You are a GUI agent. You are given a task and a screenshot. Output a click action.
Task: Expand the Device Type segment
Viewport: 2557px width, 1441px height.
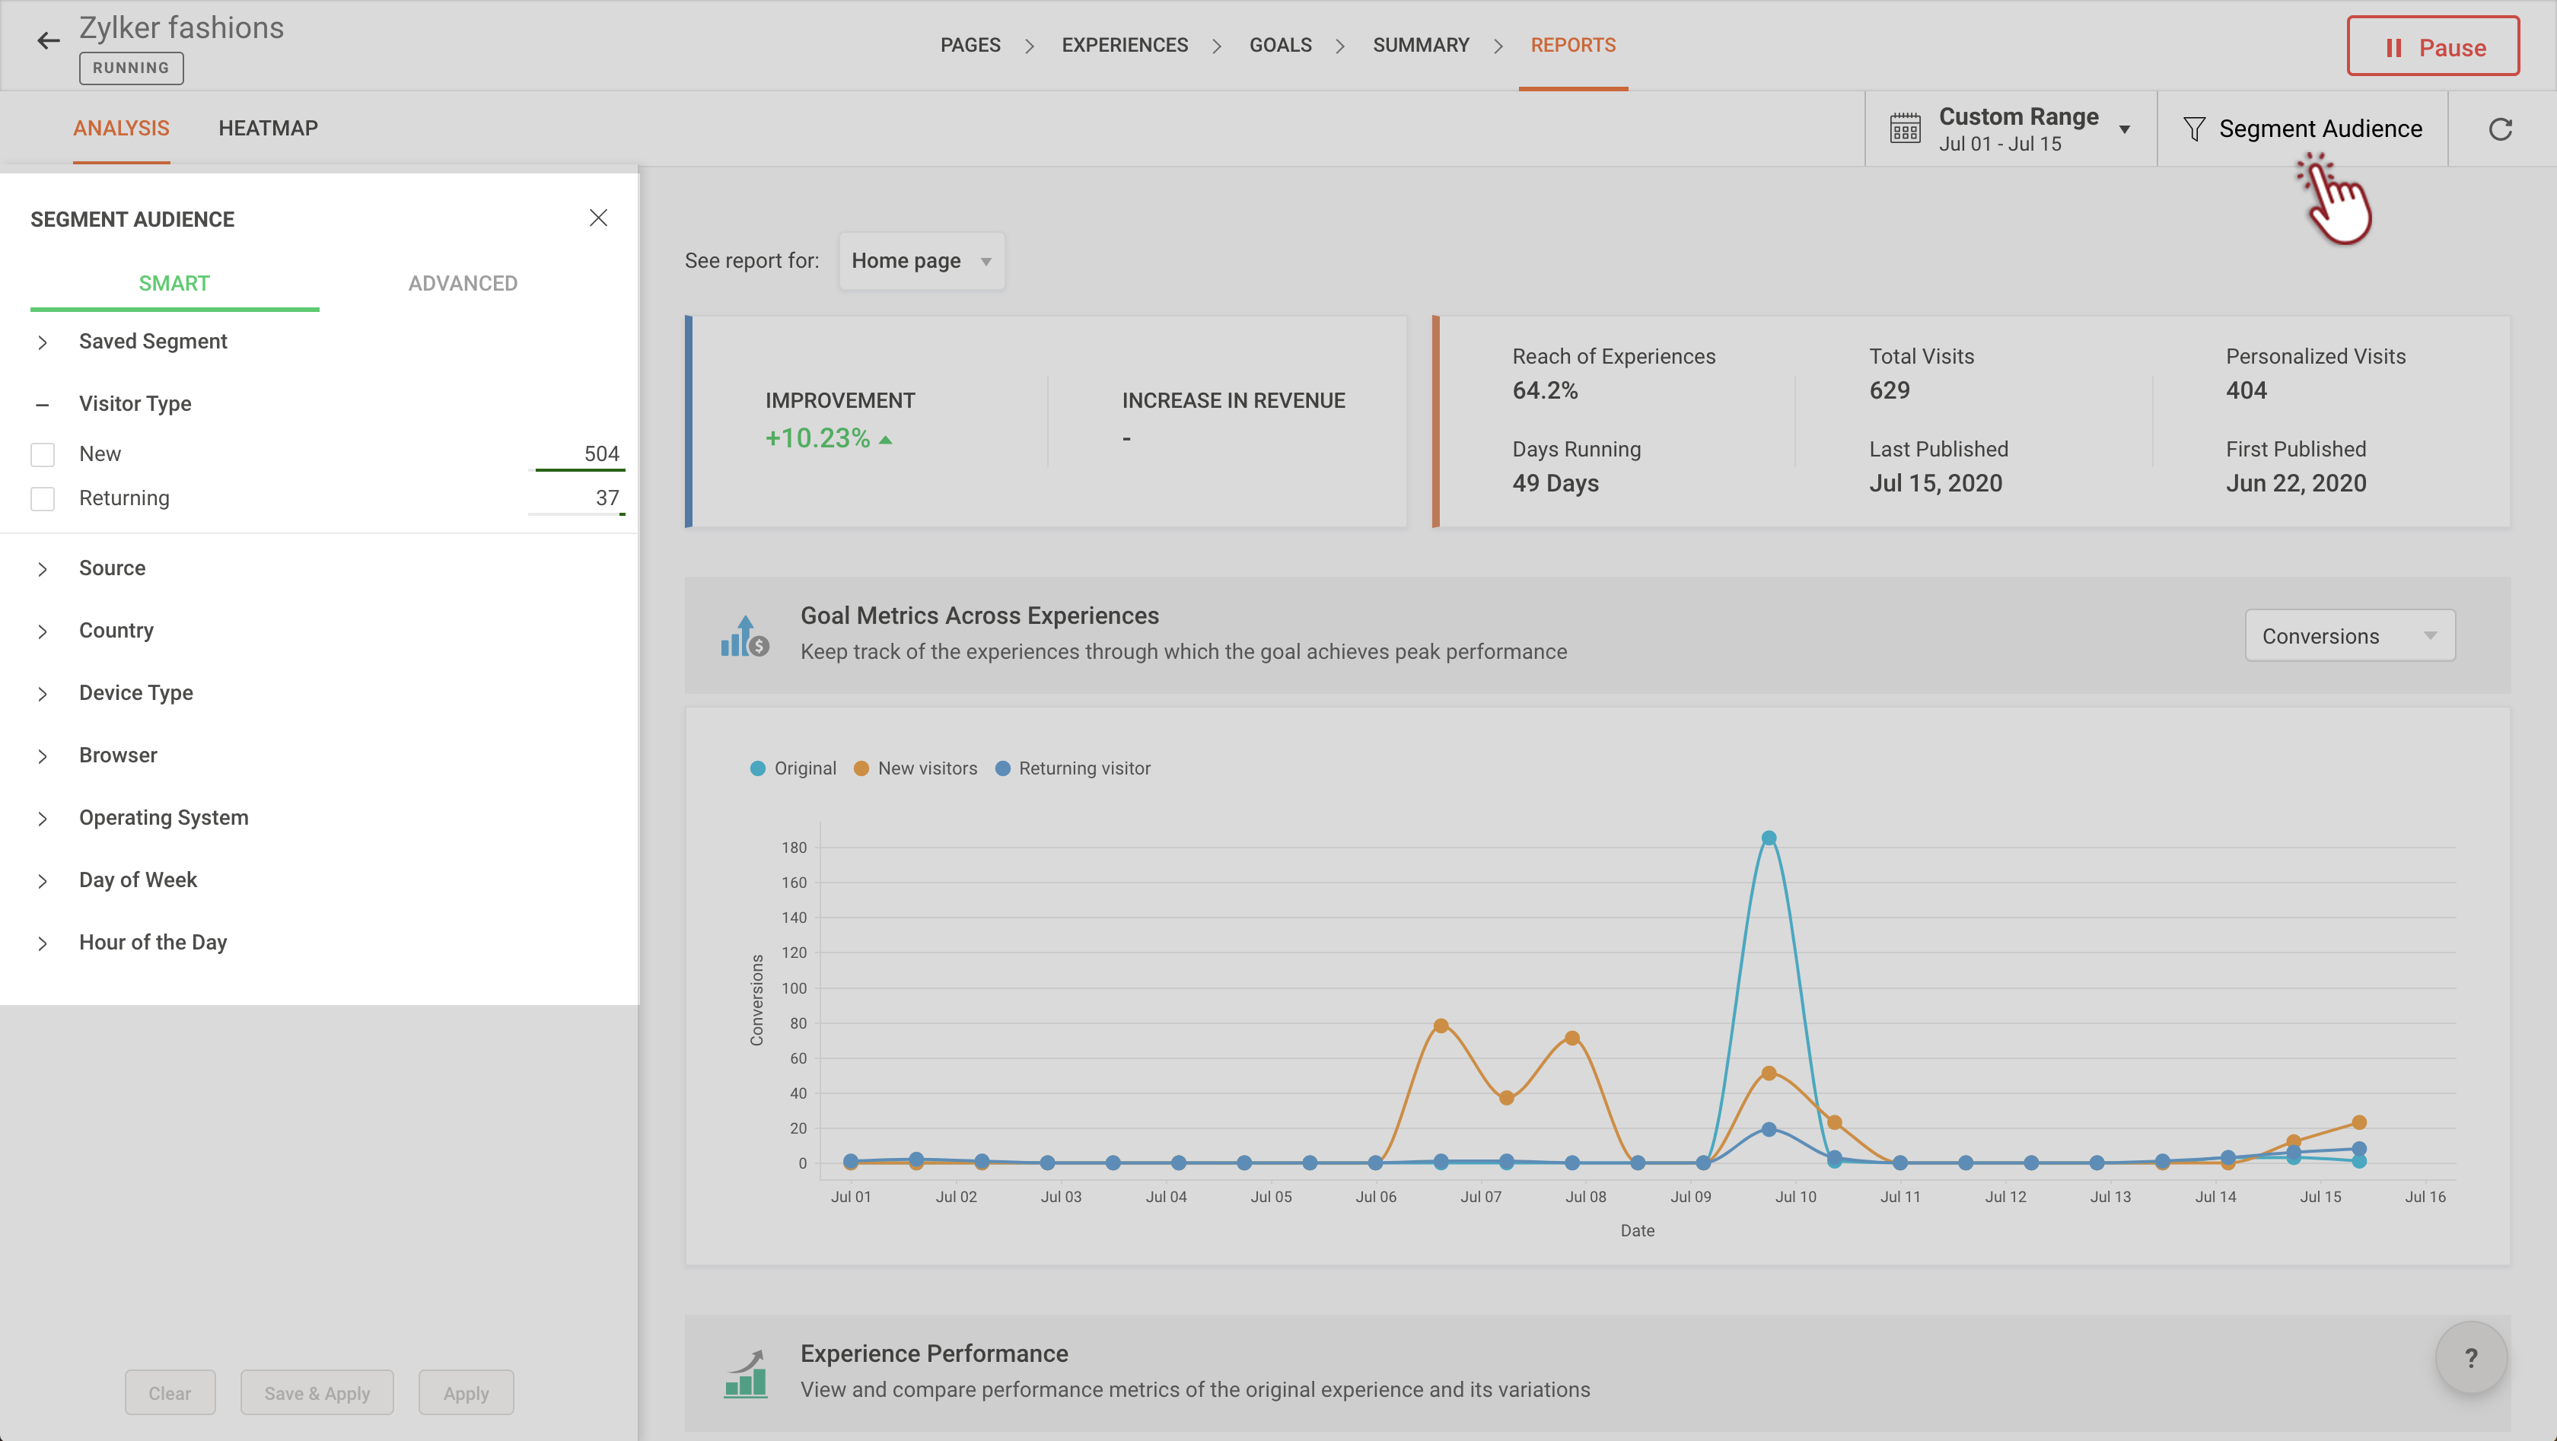coord(136,692)
